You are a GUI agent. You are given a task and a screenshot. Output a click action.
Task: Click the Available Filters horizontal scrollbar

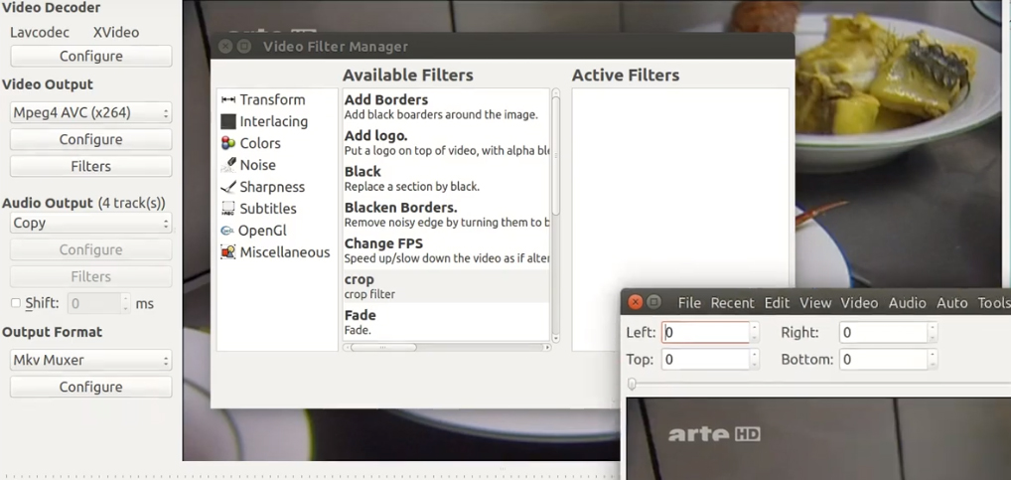pos(383,347)
